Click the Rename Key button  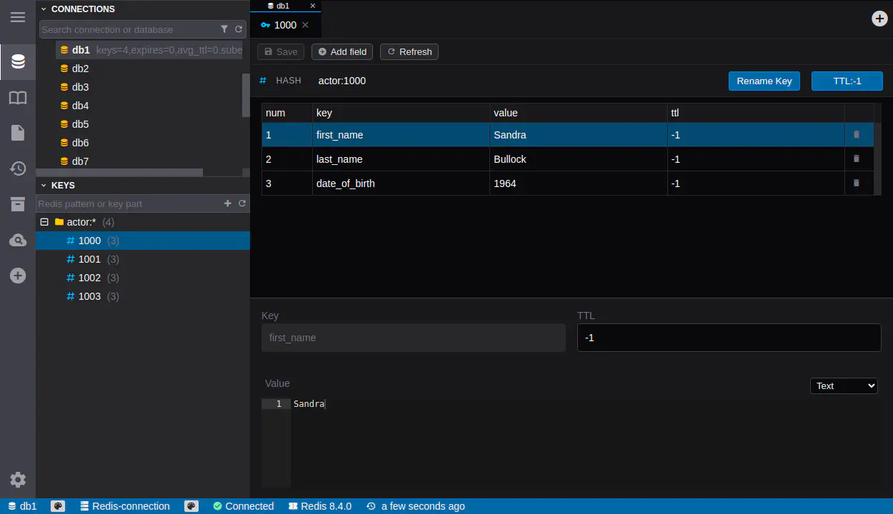pos(764,81)
